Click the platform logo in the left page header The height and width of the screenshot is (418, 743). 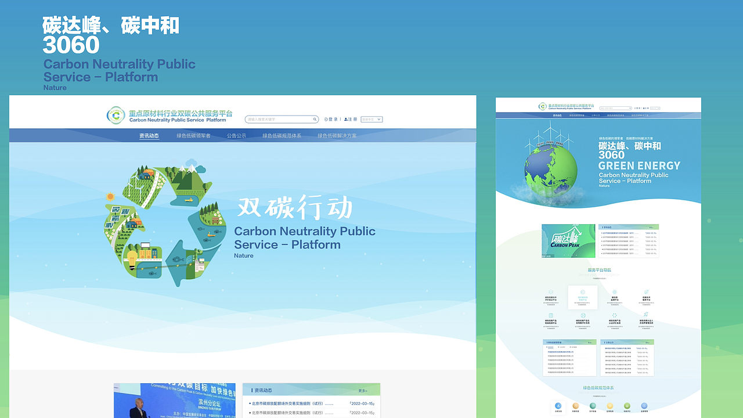(x=116, y=115)
